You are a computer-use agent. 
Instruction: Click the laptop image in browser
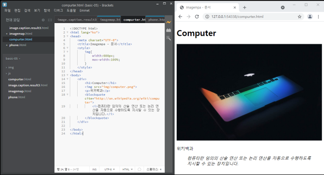pyautogui.click(x=249, y=92)
